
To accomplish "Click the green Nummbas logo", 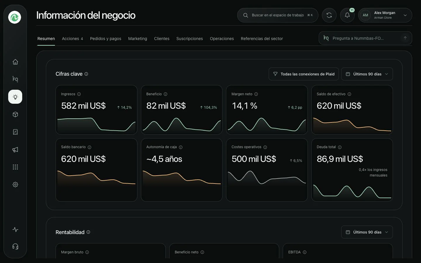I will point(15,17).
